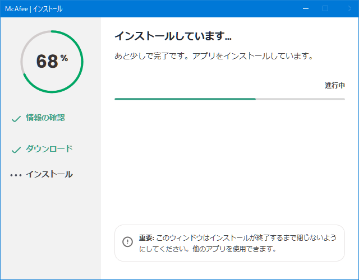Click the circular 68% progress indicator
359x280 pixels.
coord(52,62)
